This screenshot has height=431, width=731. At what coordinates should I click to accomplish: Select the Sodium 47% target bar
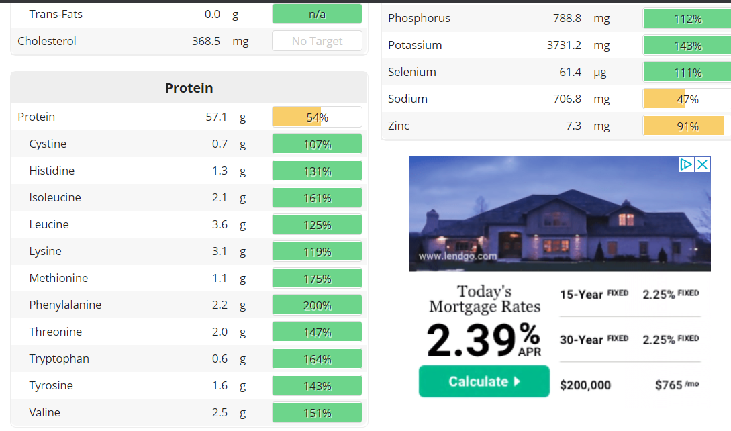pyautogui.click(x=687, y=99)
